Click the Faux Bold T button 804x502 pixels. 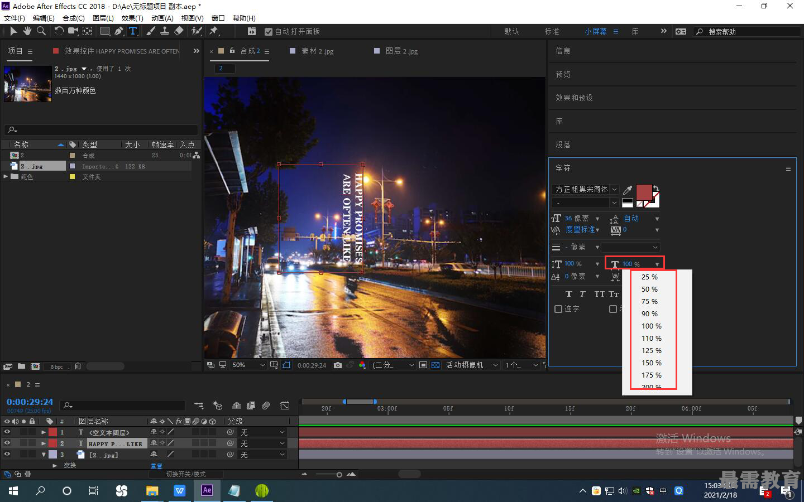[569, 294]
